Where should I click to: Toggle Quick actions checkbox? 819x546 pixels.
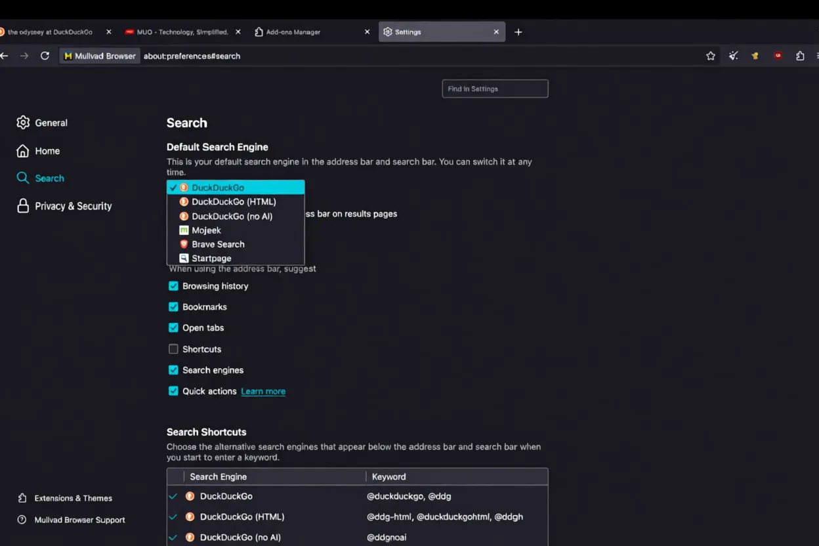173,391
